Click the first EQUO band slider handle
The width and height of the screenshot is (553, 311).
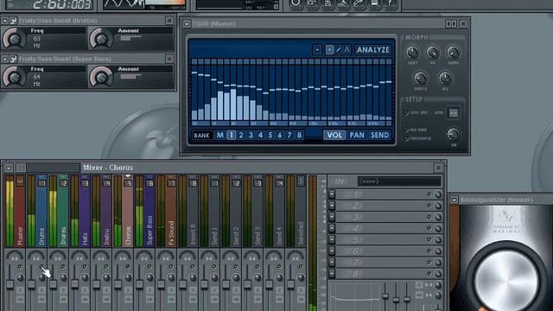coord(194,73)
